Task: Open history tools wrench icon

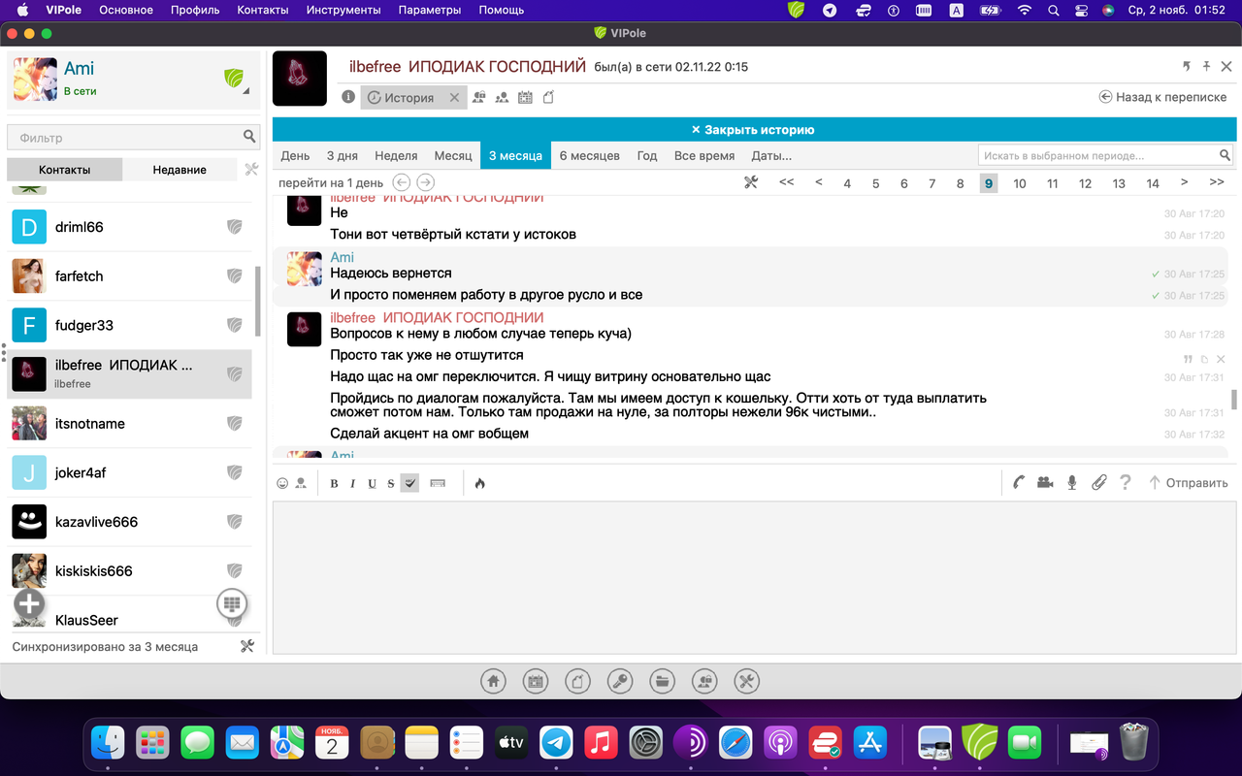Action: point(750,182)
